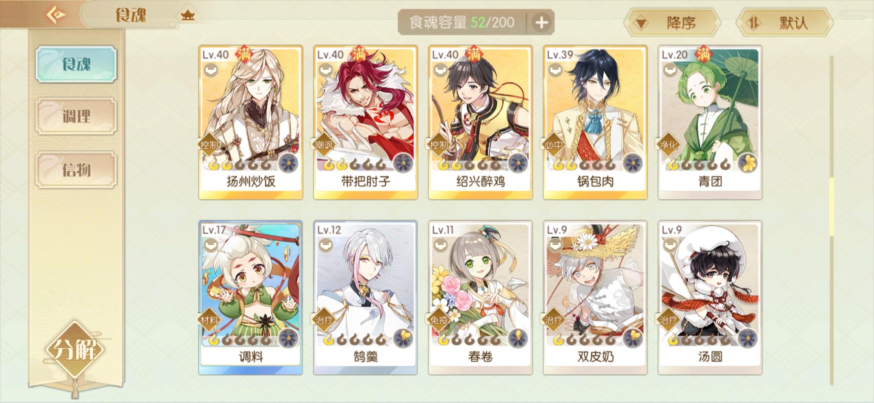This screenshot has width=874, height=403.
Task: Tap the 免疫 badge on 春卷 card
Action: (x=439, y=320)
